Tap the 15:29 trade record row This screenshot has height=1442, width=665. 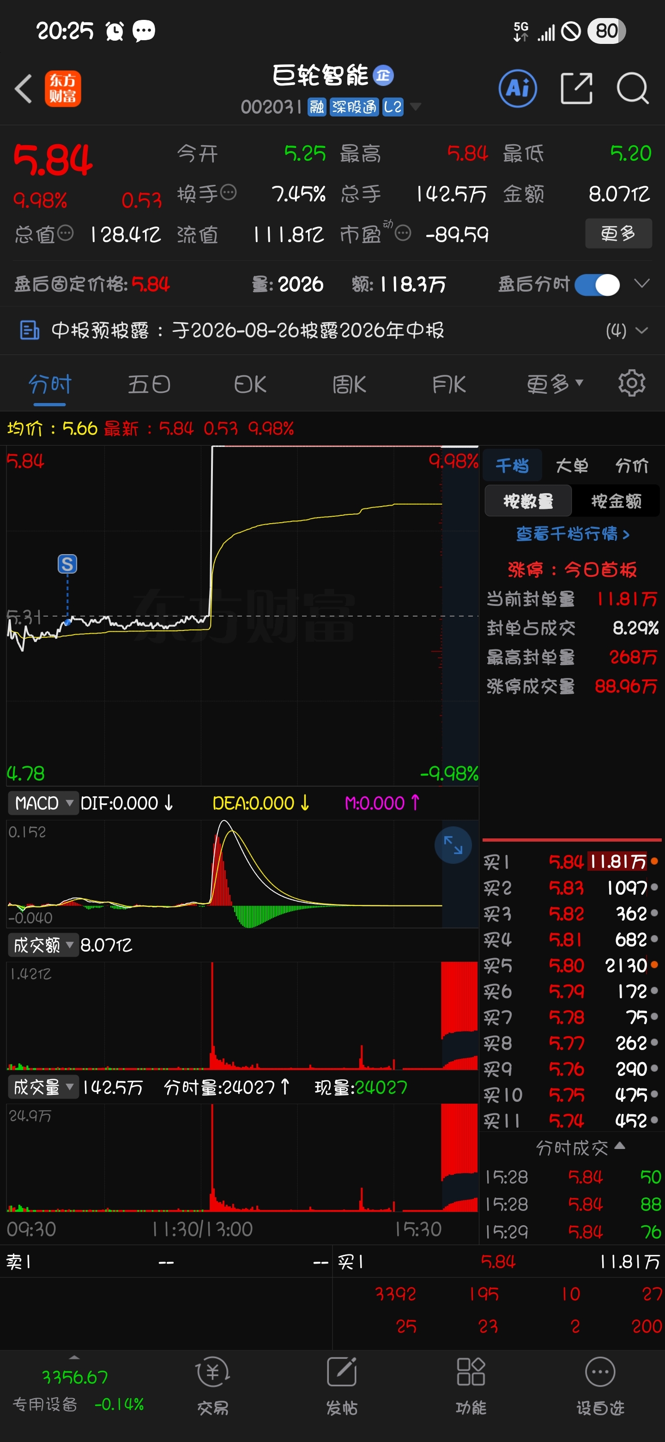click(x=572, y=1232)
